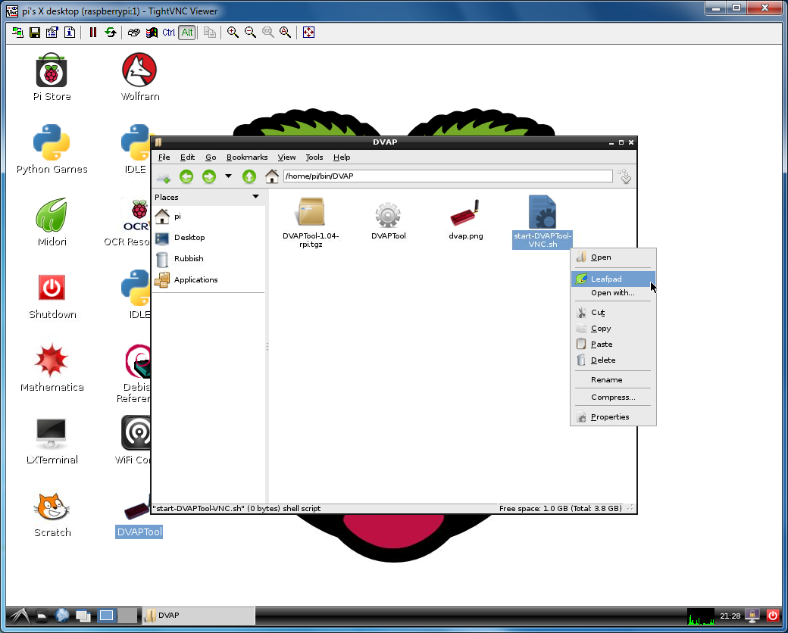The image size is (788, 633).
Task: Choose Open with... in context menu
Action: 613,293
